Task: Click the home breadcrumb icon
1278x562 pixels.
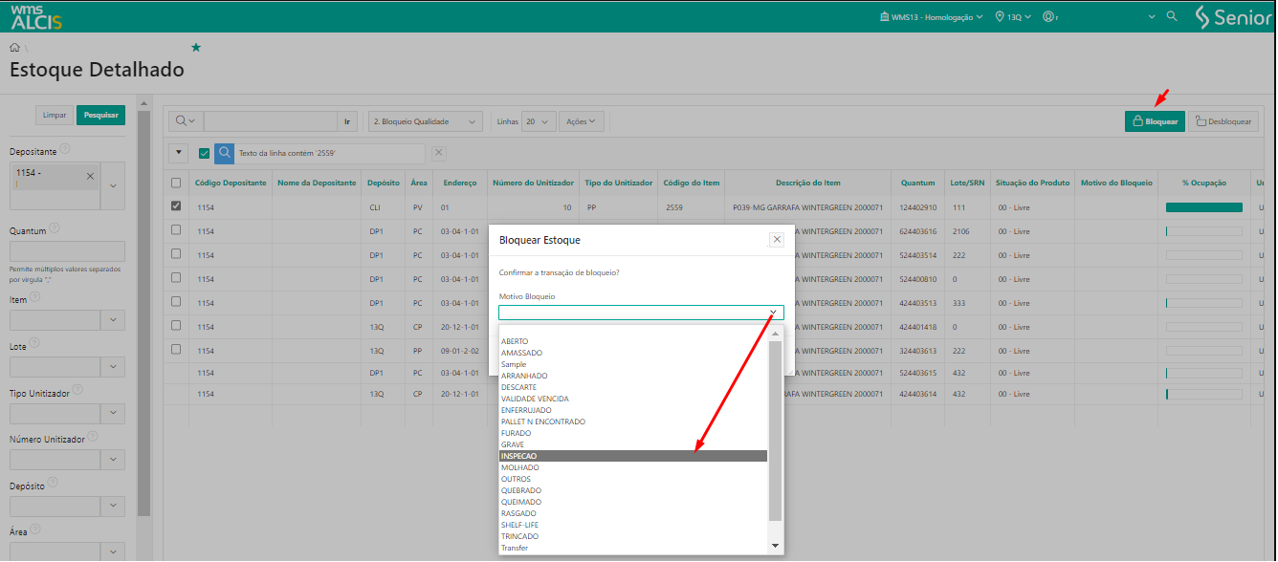Action: (x=14, y=47)
